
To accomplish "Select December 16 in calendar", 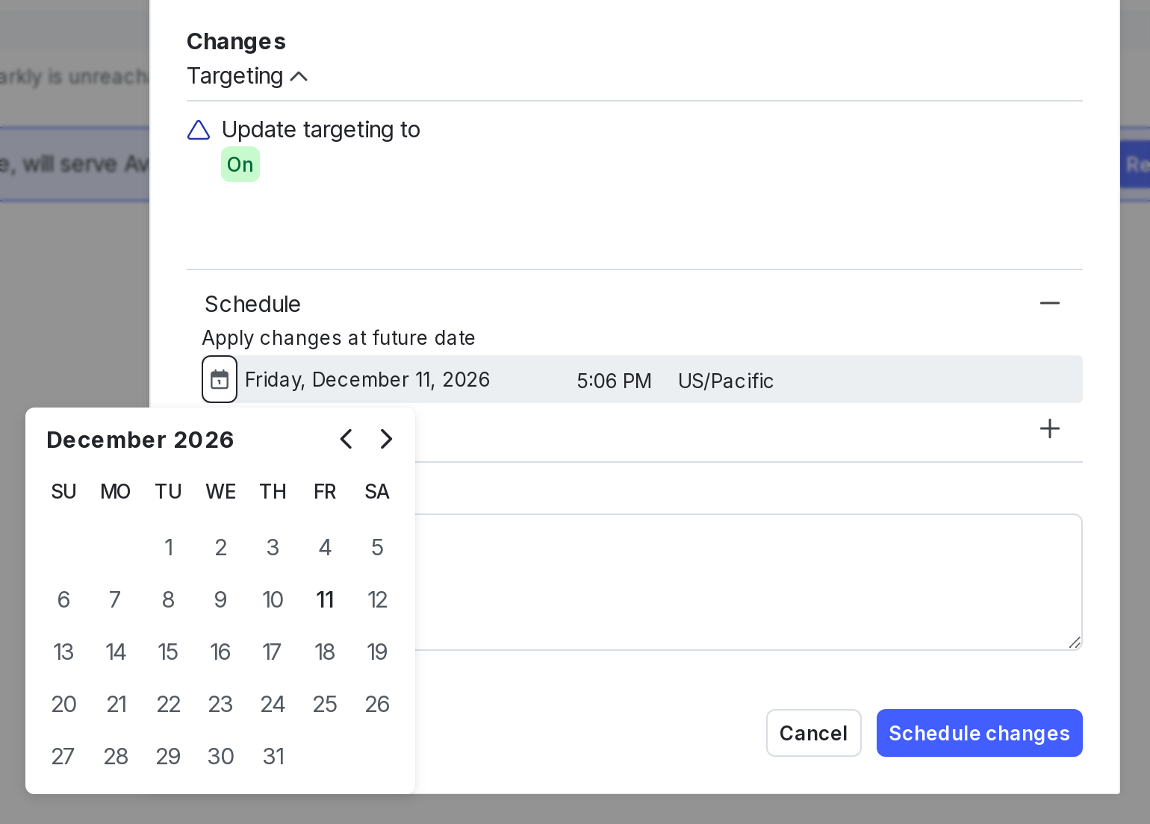I will click(x=221, y=652).
